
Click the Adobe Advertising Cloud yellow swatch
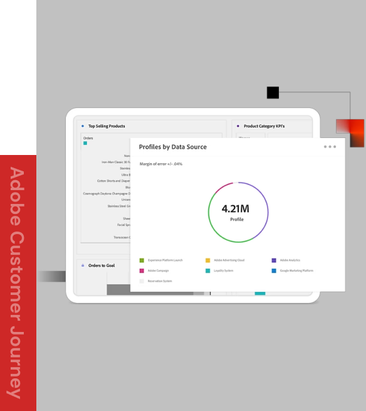(207, 260)
